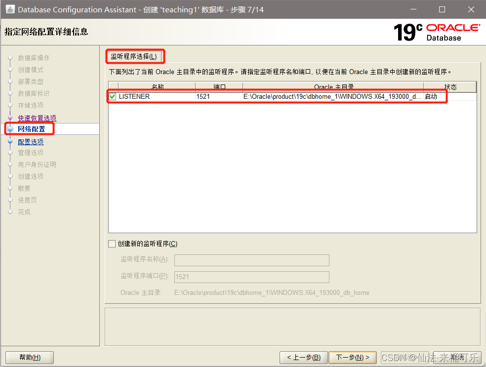Click the 进度页 step label

pos(27,200)
